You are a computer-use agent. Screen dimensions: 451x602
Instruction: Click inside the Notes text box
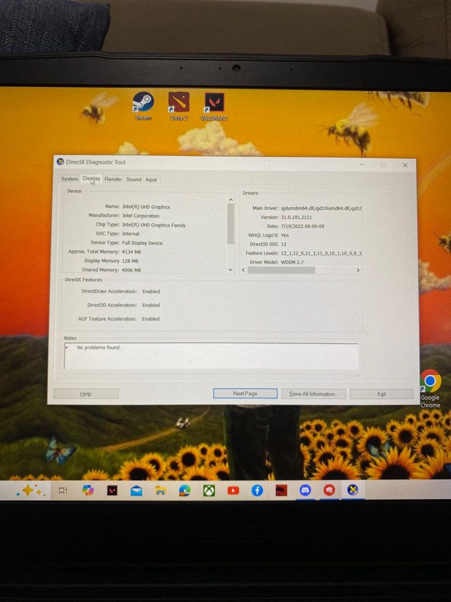tap(212, 356)
